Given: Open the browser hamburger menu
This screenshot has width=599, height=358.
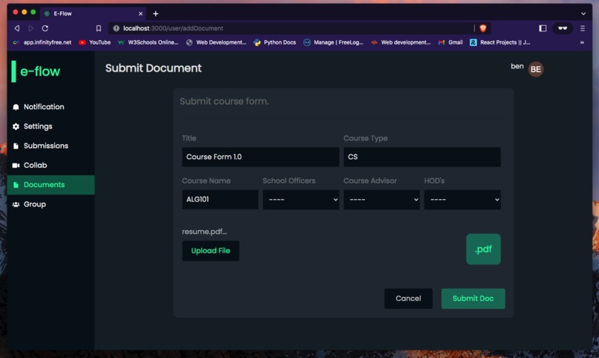Looking at the screenshot, I should coord(583,28).
